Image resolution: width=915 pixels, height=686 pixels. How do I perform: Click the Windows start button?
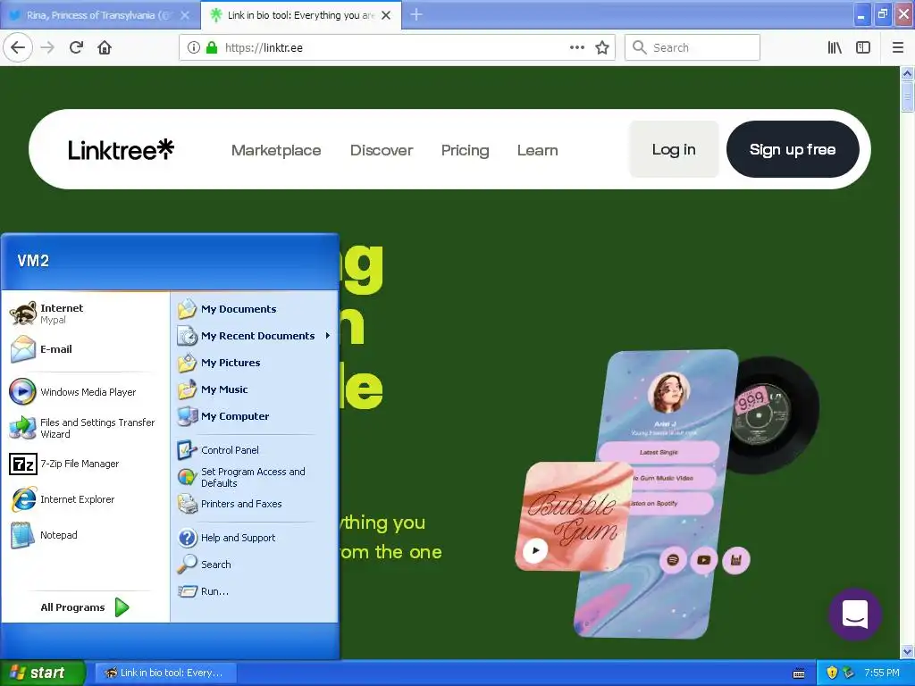click(x=43, y=673)
